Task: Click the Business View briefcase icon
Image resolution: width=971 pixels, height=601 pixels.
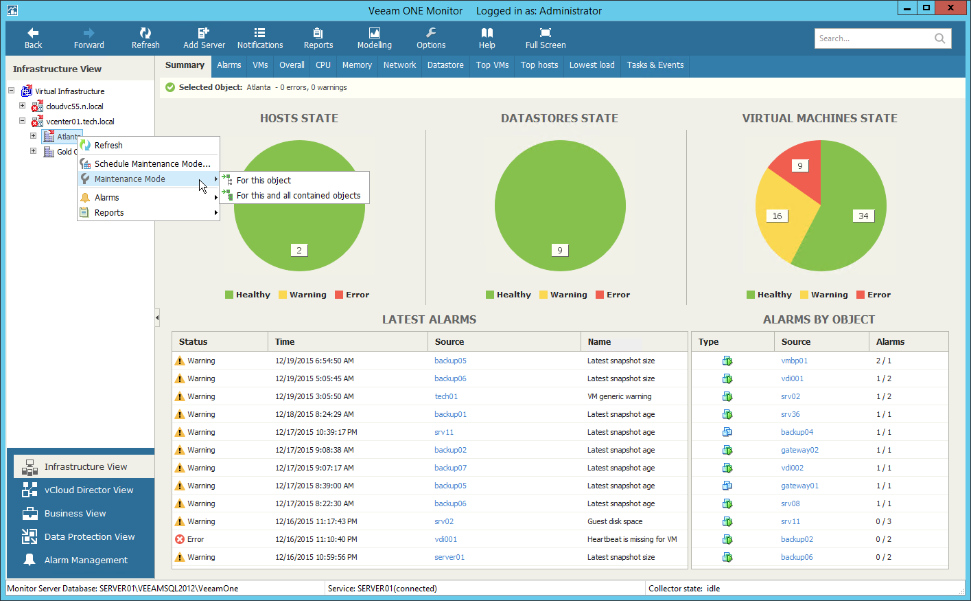Action: [x=30, y=513]
